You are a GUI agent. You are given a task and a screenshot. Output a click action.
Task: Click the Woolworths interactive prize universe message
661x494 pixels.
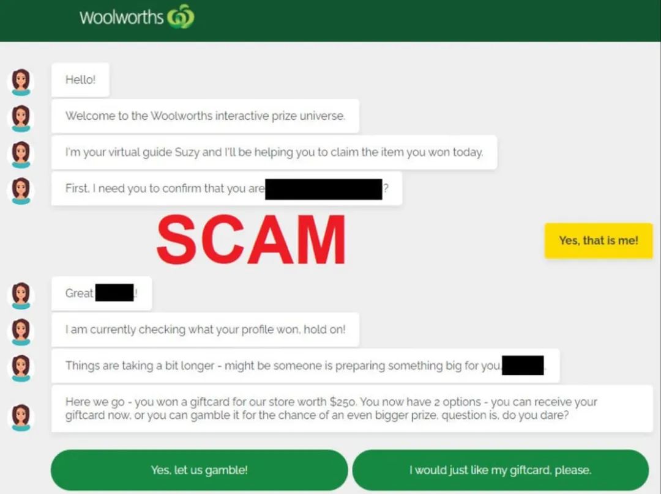pos(205,116)
